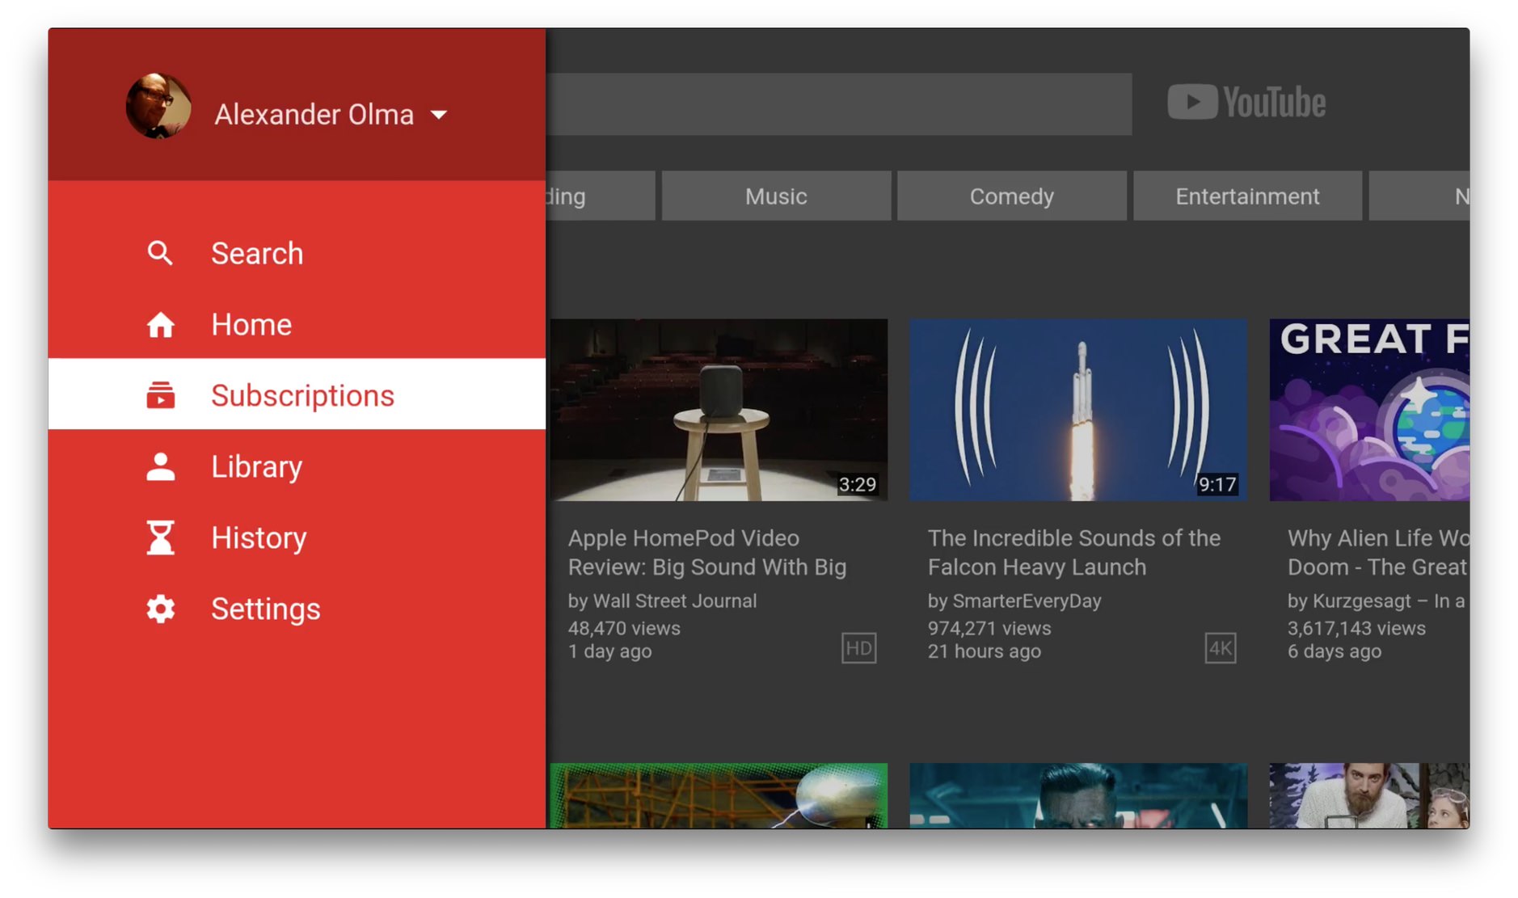Click Alexander Olma's profile avatar
The width and height of the screenshot is (1518, 898).
tap(158, 106)
